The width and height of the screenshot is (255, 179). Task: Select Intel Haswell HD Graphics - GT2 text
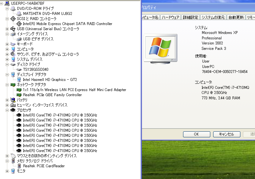point(50,80)
